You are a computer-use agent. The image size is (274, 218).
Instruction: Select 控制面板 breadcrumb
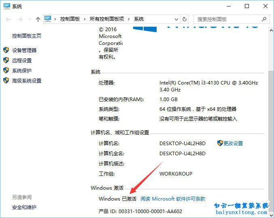pyautogui.click(x=70, y=19)
